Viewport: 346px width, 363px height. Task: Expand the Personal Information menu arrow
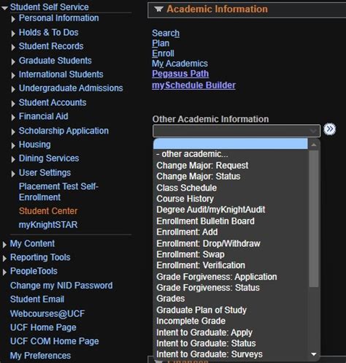pos(13,19)
